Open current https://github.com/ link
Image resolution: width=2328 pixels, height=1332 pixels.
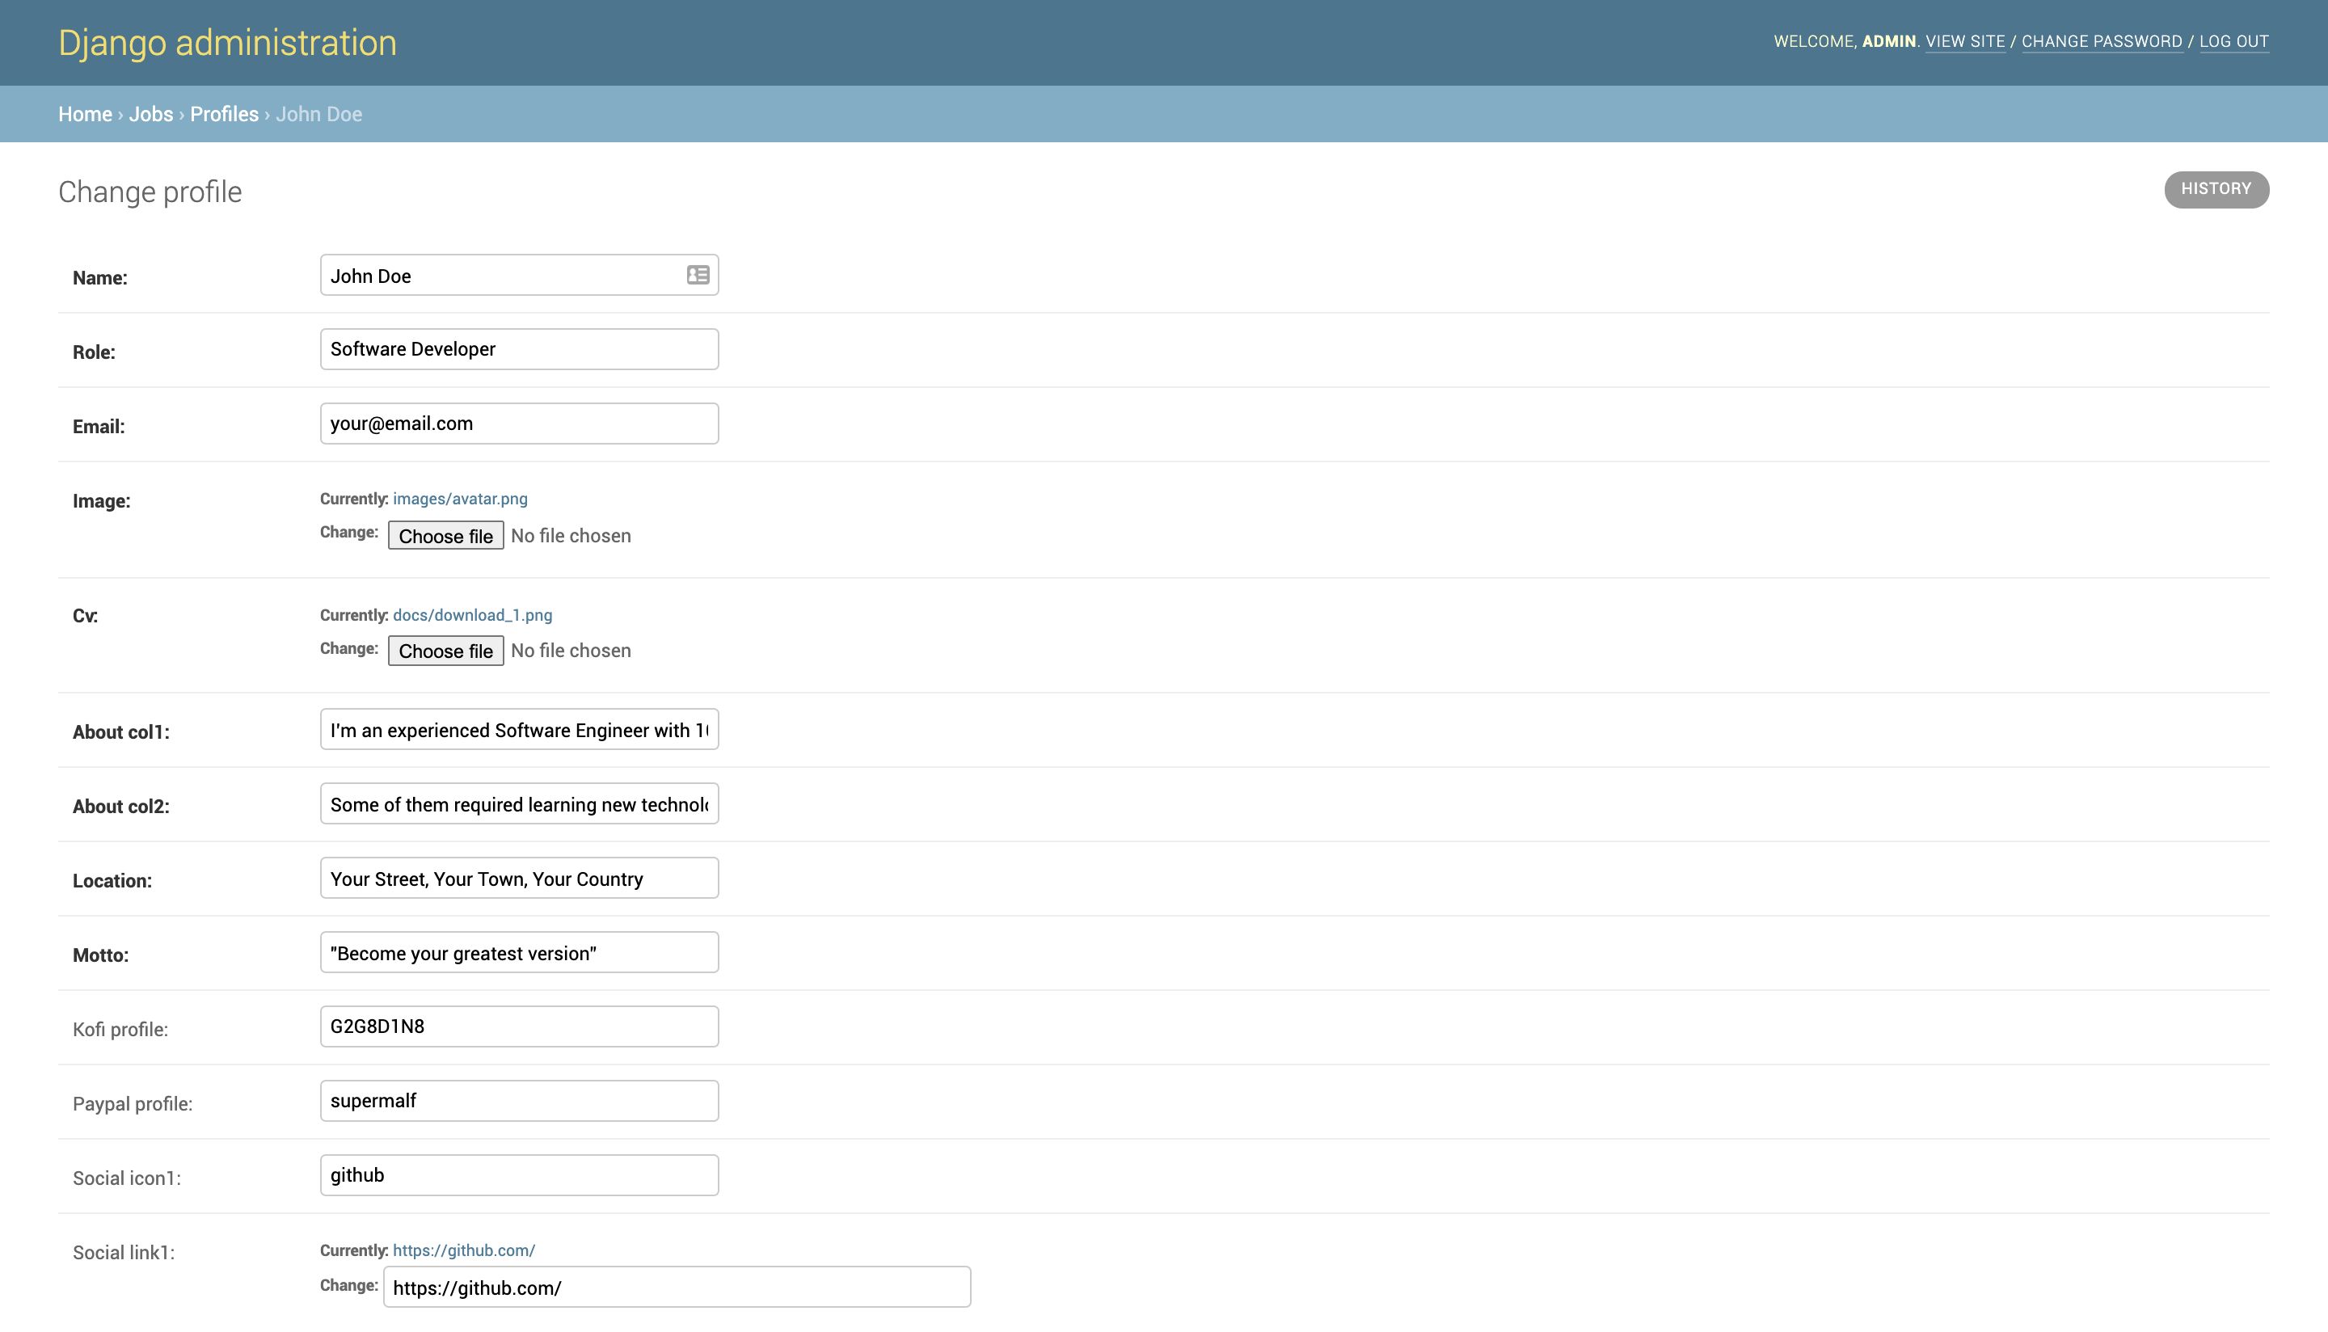click(x=464, y=1250)
